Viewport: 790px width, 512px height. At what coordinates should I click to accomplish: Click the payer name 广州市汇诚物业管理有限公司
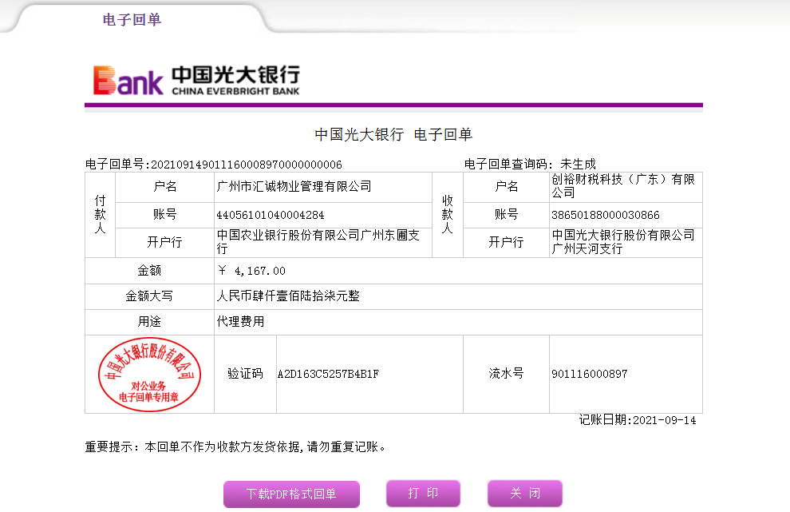pyautogui.click(x=294, y=187)
